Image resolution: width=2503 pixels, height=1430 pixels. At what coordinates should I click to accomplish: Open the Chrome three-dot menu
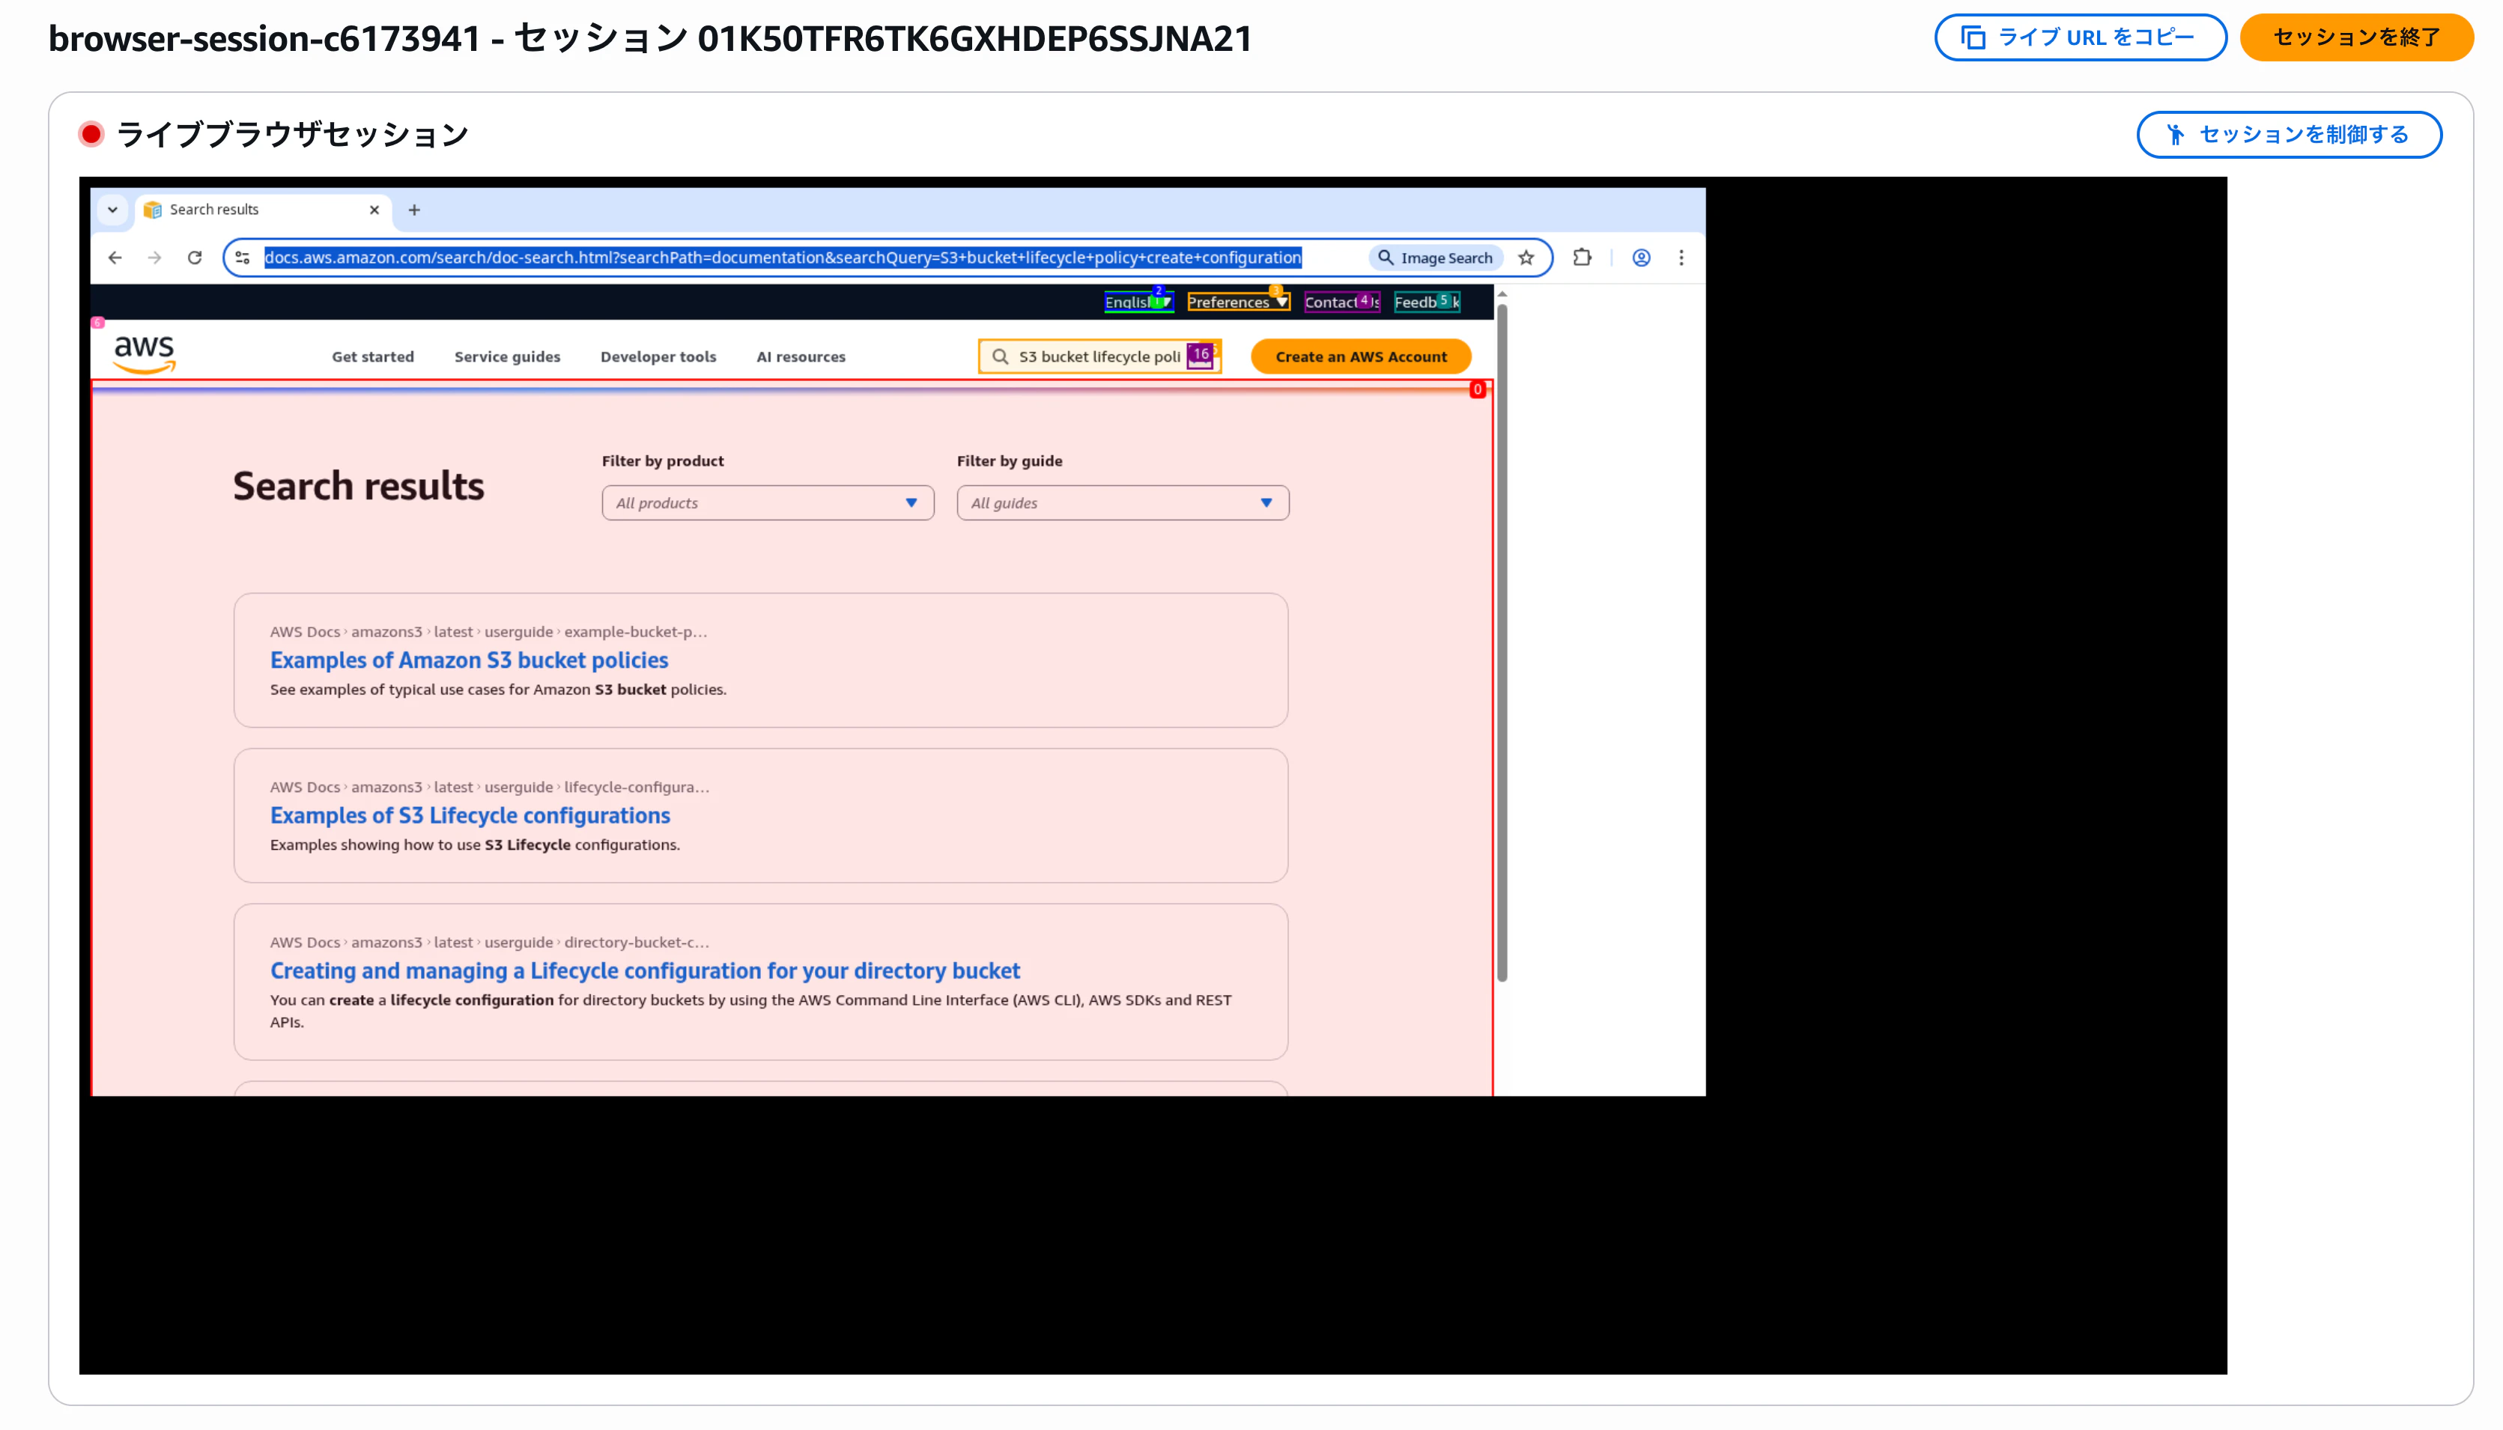(x=1681, y=258)
